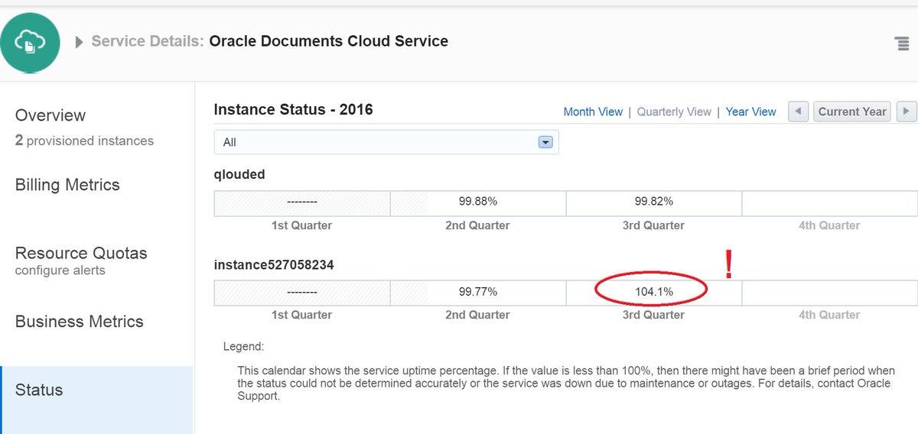Click the Documents Cloud Service round icon

pyautogui.click(x=31, y=43)
